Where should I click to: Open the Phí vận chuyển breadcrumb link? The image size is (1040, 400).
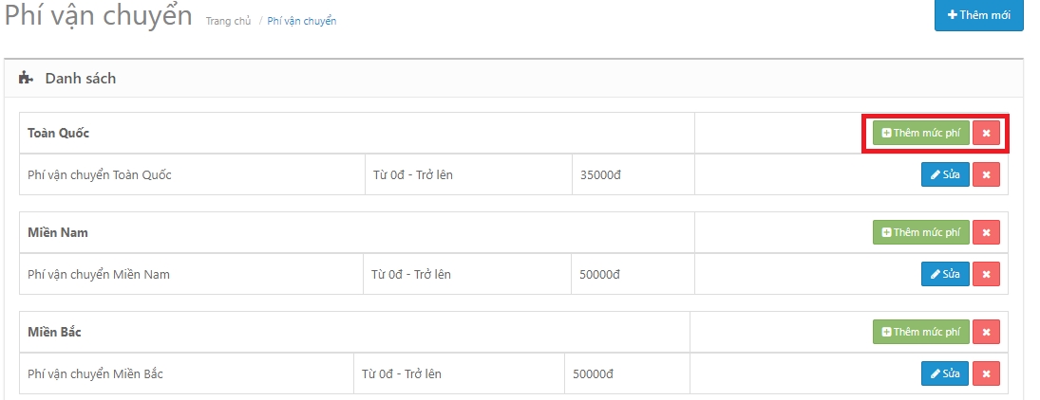301,21
